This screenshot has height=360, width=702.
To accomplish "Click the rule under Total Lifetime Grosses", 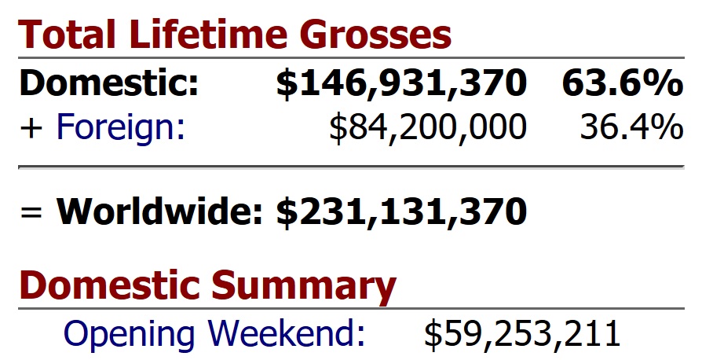I will pos(350,58).
